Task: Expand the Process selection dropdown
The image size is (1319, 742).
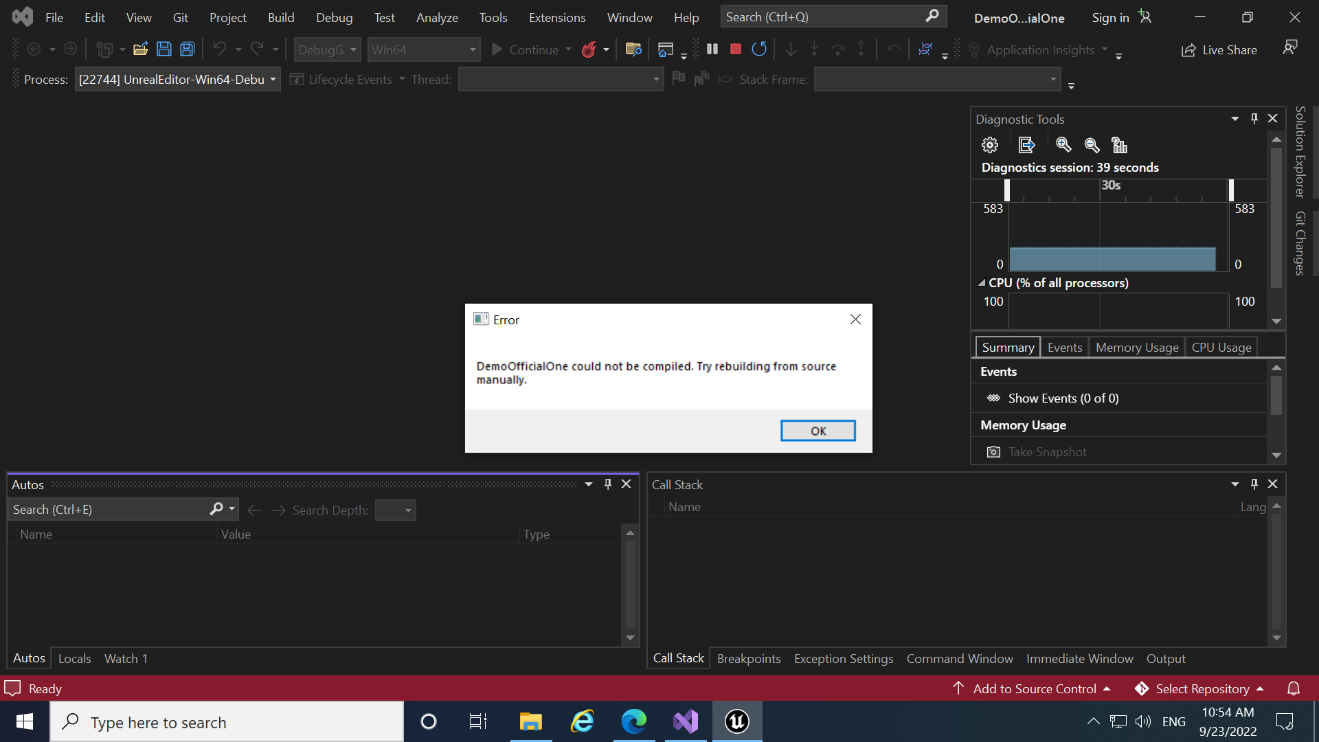Action: point(273,80)
